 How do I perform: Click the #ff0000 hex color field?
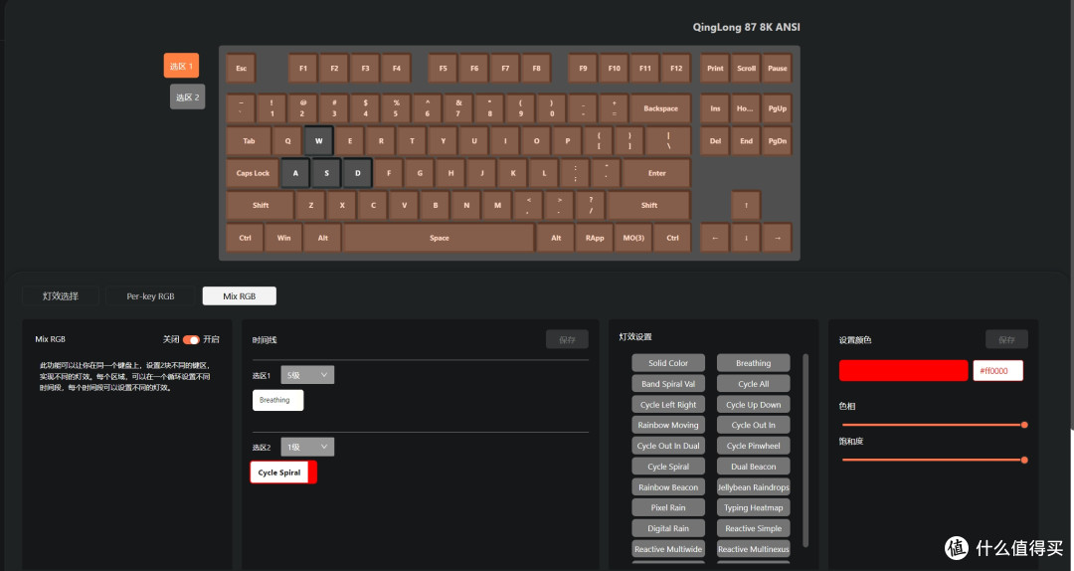point(998,371)
